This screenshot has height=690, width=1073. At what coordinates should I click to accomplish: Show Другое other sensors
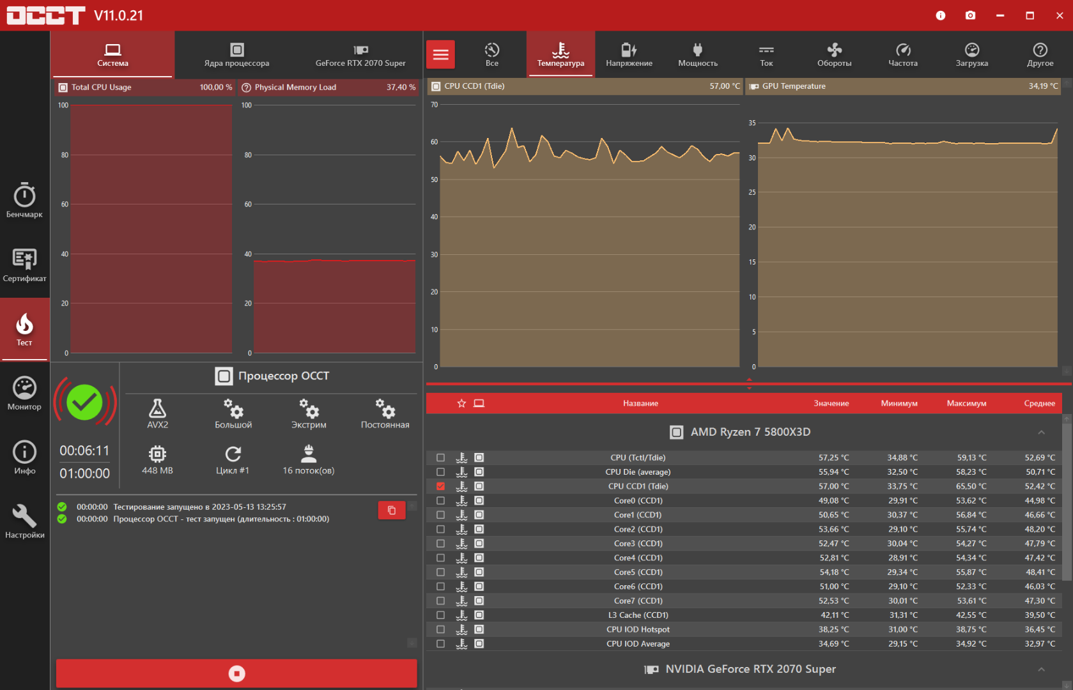1040,55
